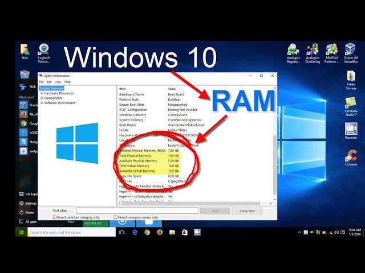The image size is (365, 273).
Task: Open Firefox from the taskbar
Action: coord(160,232)
